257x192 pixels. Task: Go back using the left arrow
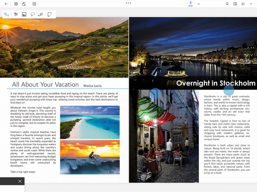tap(6, 4)
